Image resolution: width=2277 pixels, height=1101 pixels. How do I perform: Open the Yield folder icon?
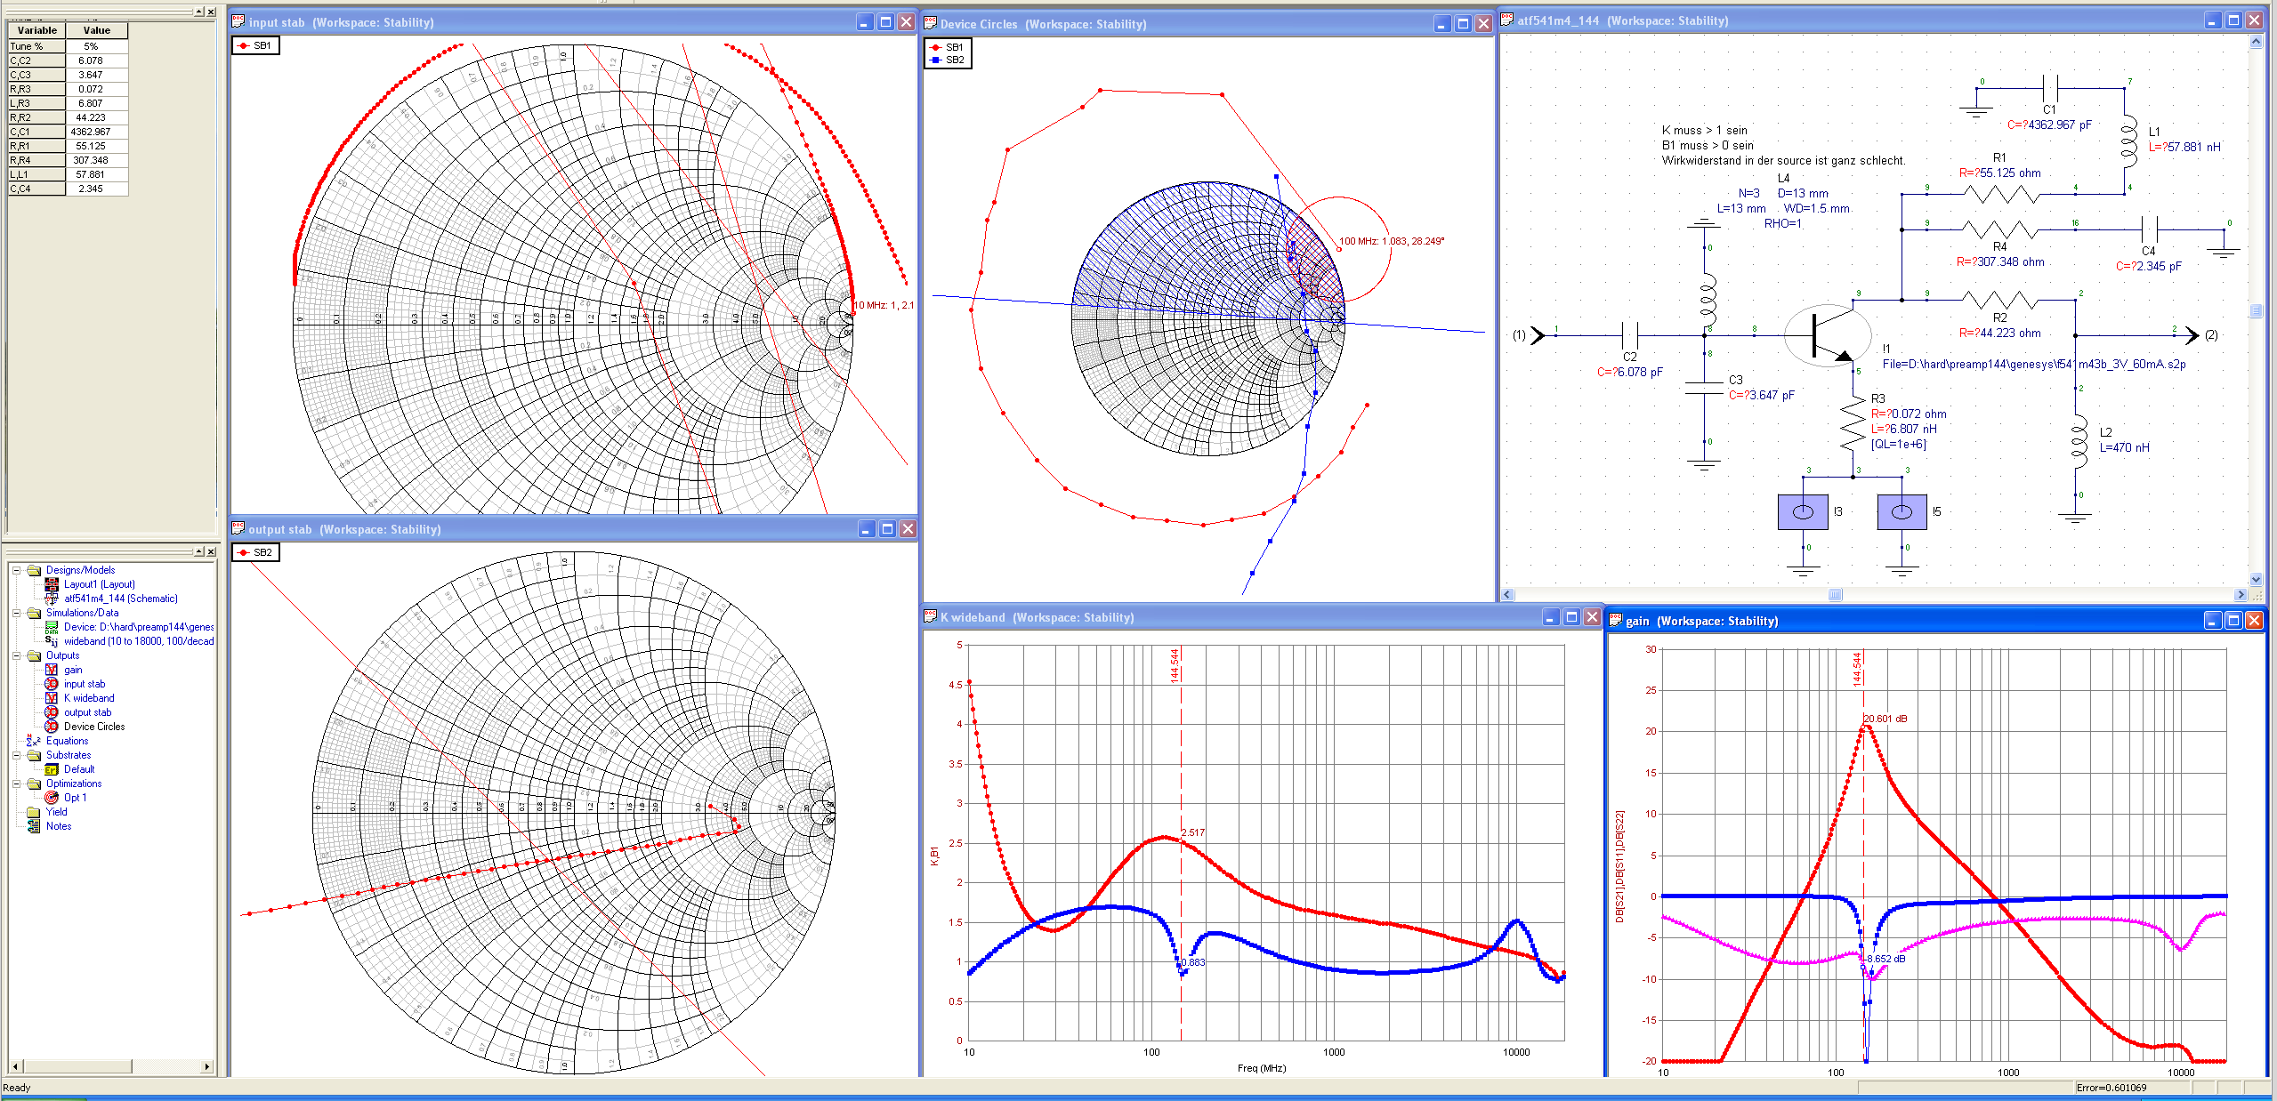coord(34,812)
